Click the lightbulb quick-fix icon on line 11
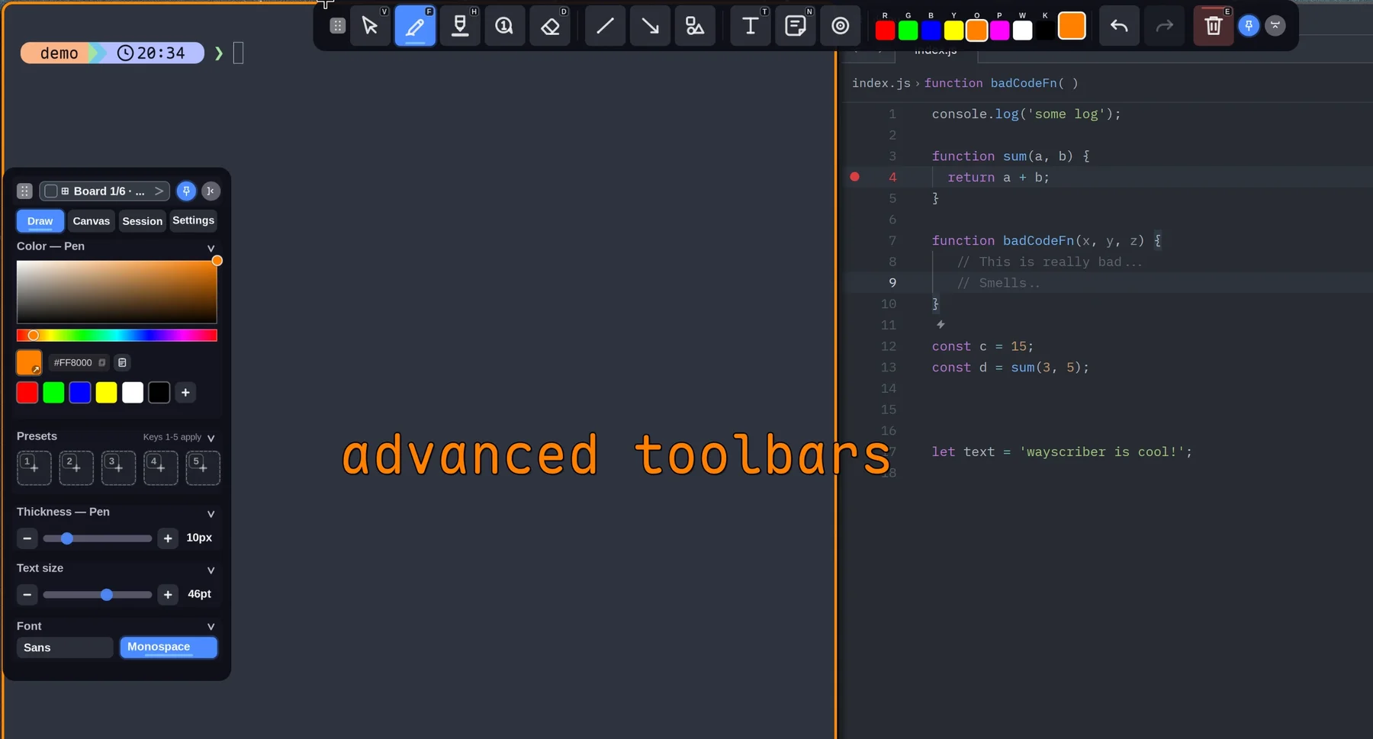The width and height of the screenshot is (1373, 739). pyautogui.click(x=941, y=325)
